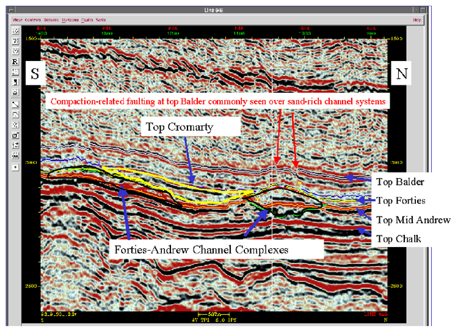The height and width of the screenshot is (330, 458).
Task: Click the arc-shaped horizon tool icon
Action: tap(15, 114)
